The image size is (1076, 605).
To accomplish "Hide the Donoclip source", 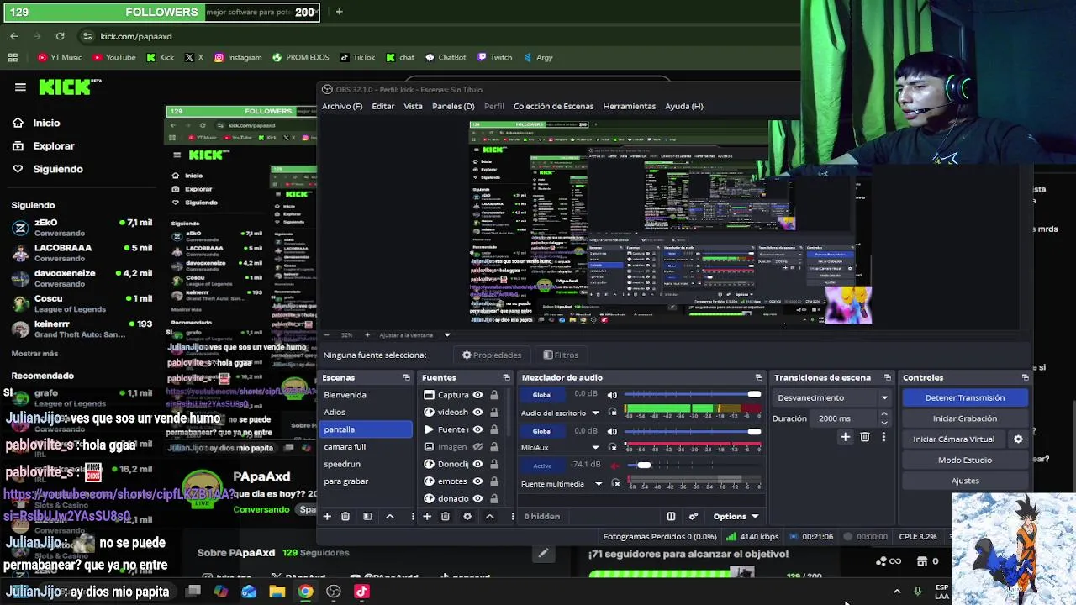I will tap(477, 464).
